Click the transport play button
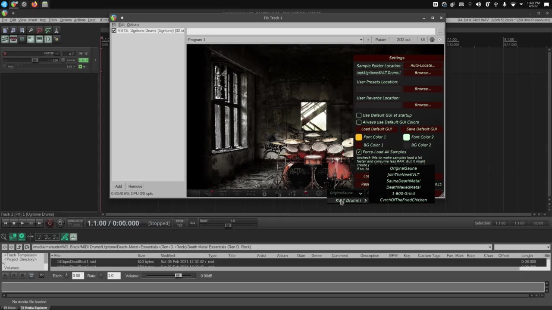The image size is (552, 310). 22,223
